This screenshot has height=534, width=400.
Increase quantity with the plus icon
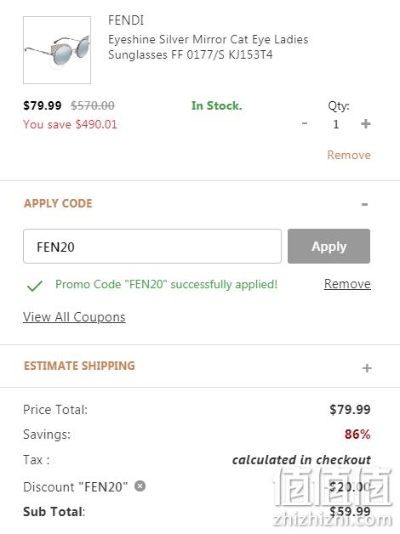click(366, 123)
